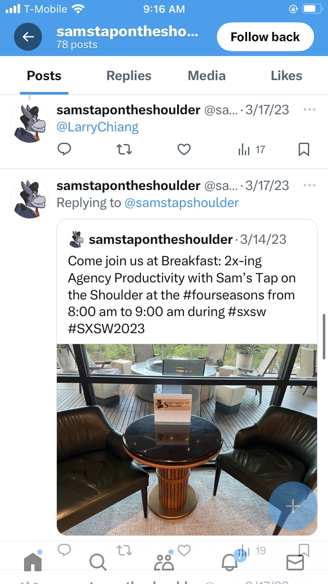This screenshot has width=328, height=584.
Task: Switch to the Replies tab
Action: 129,76
